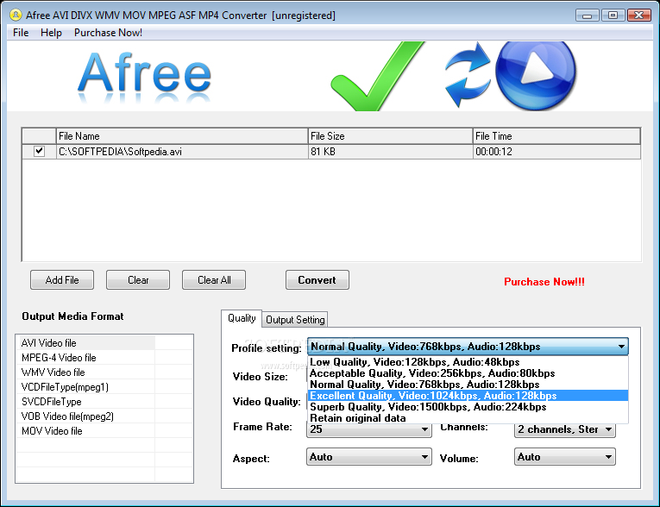Close the converter window
Image resolution: width=660 pixels, height=507 pixels.
[639, 16]
